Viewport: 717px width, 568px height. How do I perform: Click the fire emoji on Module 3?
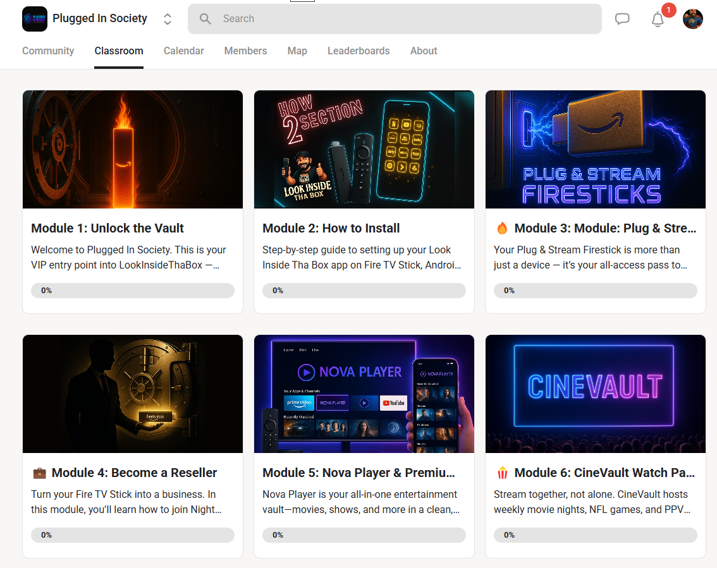coord(502,229)
